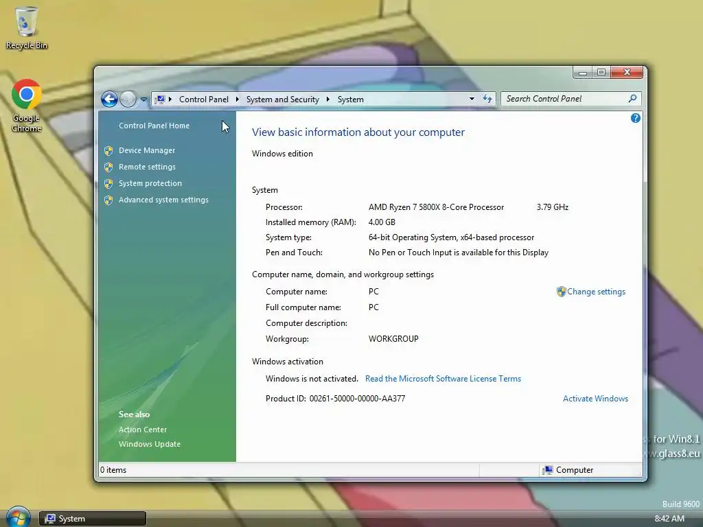
Task: Click the greyed forward navigation arrow
Action: pos(128,99)
